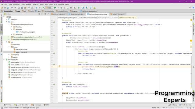The width and height of the screenshot is (195, 109).
Task: Click the Cut scissors icon
Action: [x=19, y=8]
